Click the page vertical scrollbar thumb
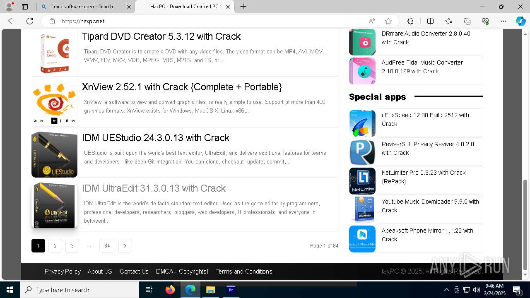This screenshot has width=530, height=298. (x=525, y=224)
